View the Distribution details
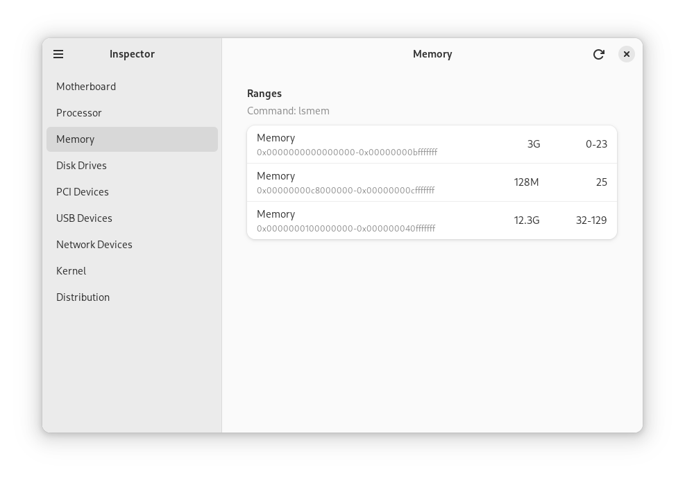Screen dimensions: 685x479 click(x=83, y=297)
